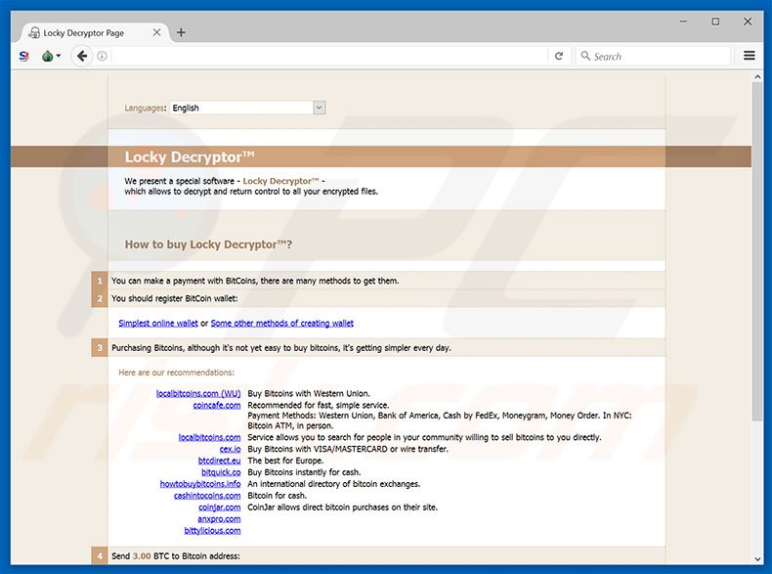Click 'Purchasing Bitcoins, although it's not yet easy' text
772x574 pixels.
click(x=281, y=348)
